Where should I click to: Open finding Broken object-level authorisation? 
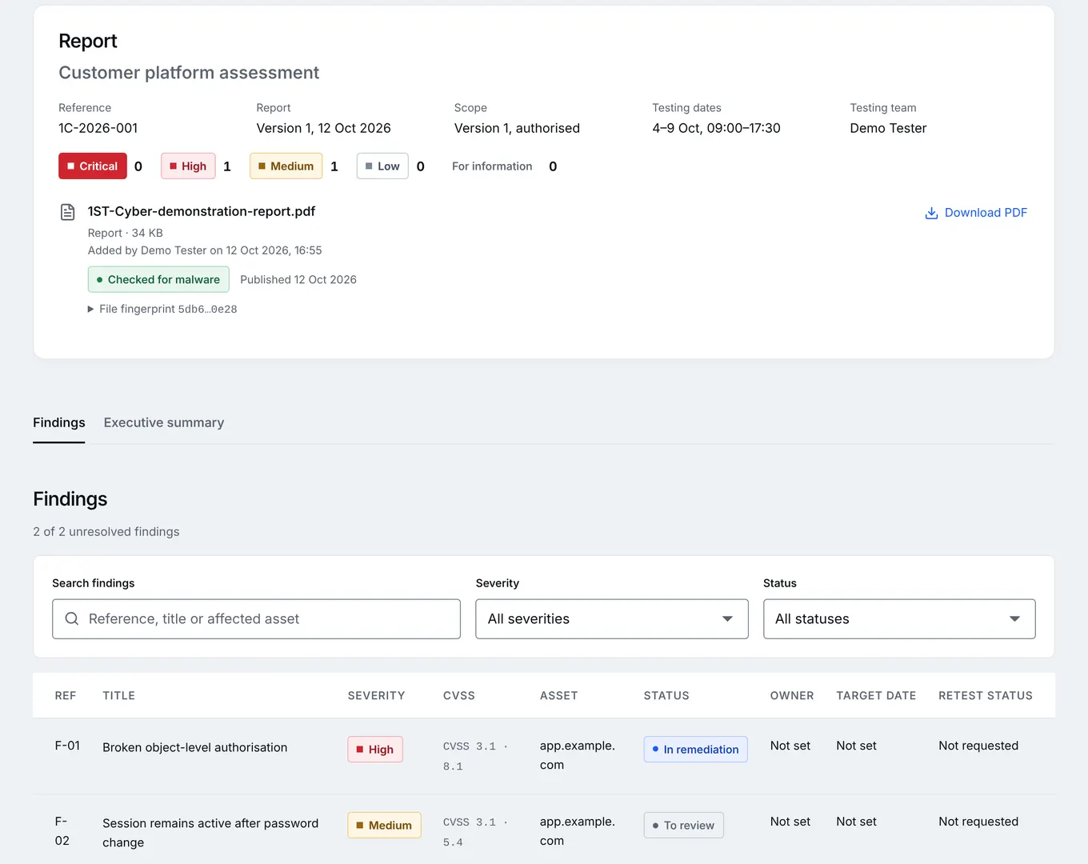pos(195,747)
